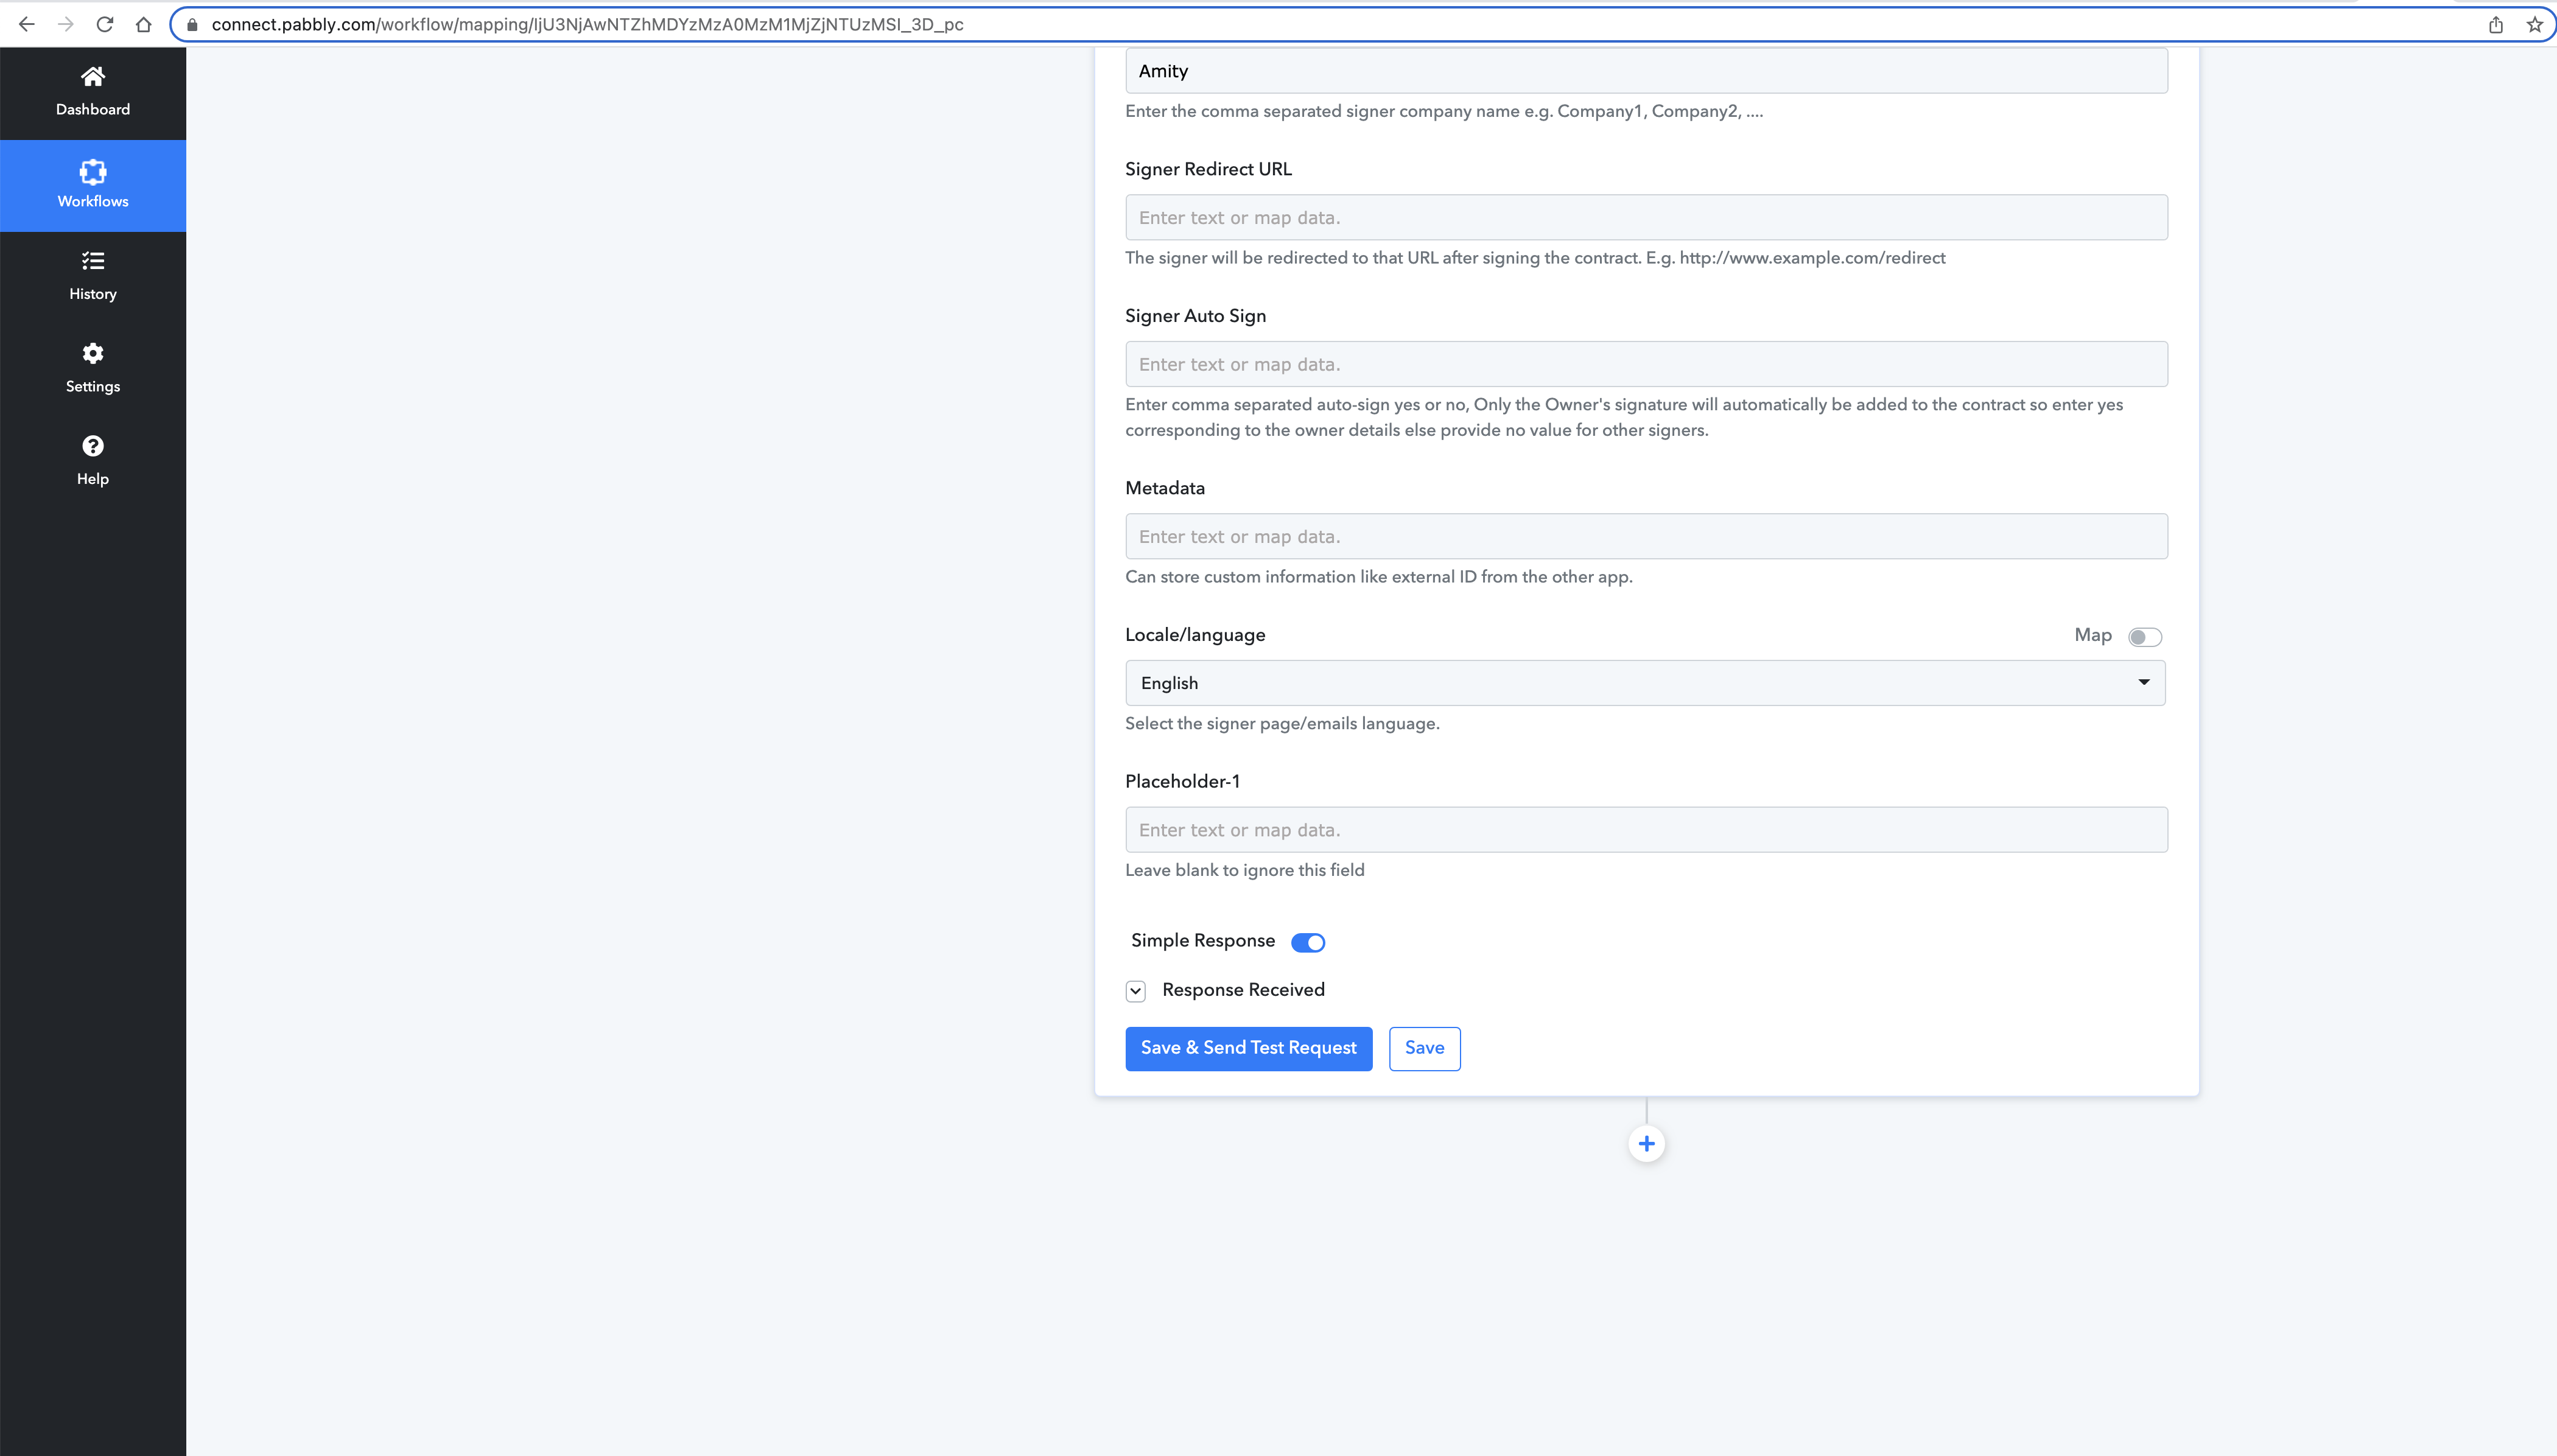Click the 'Locale/language' label

[1195, 635]
